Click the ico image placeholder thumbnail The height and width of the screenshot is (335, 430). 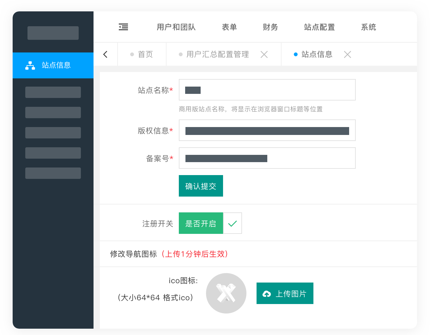click(226, 293)
